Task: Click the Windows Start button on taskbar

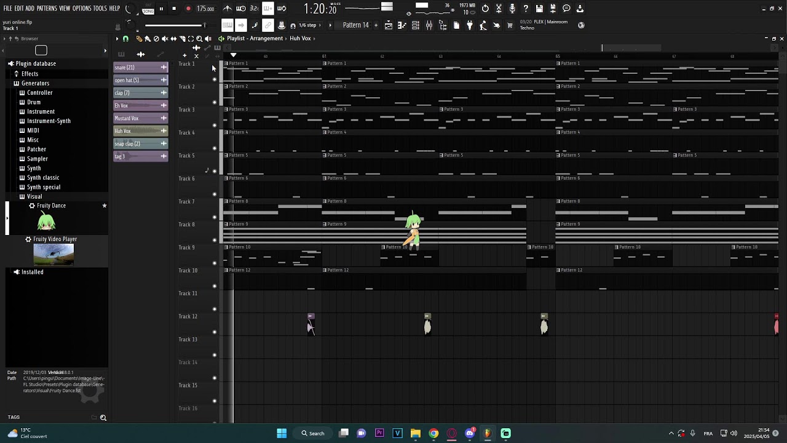Action: tap(282, 433)
